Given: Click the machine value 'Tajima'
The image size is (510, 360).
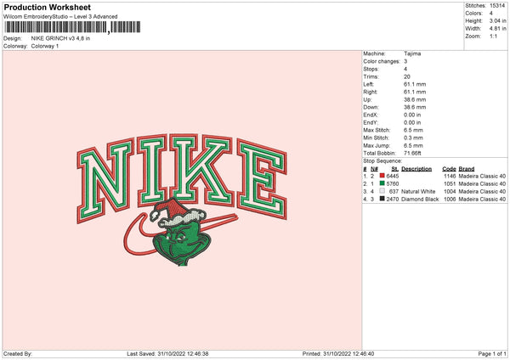Looking at the screenshot, I should tap(412, 53).
